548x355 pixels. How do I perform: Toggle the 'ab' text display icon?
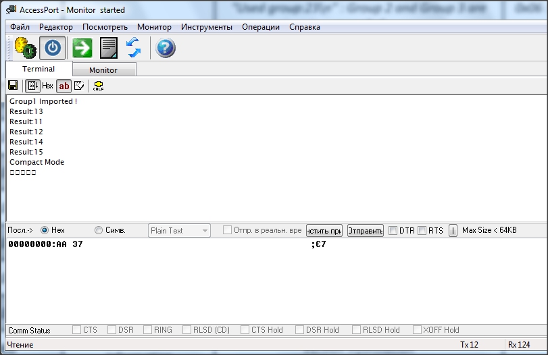pyautogui.click(x=64, y=86)
